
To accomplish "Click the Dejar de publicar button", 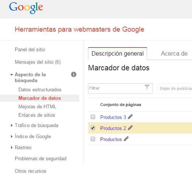I will (174, 88).
